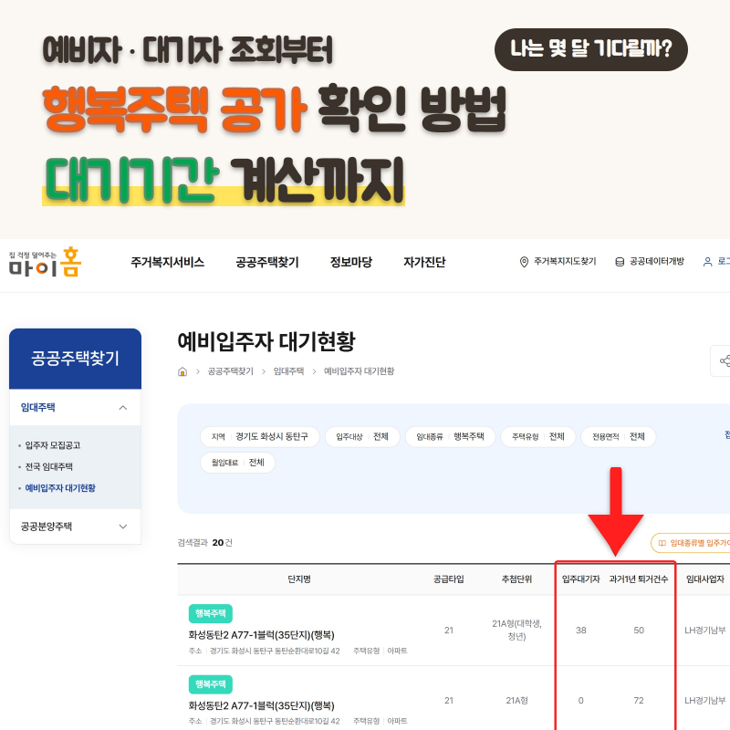The width and height of the screenshot is (730, 730).
Task: Click the 과거1년 퇴거건수 column header
Action: click(x=639, y=579)
